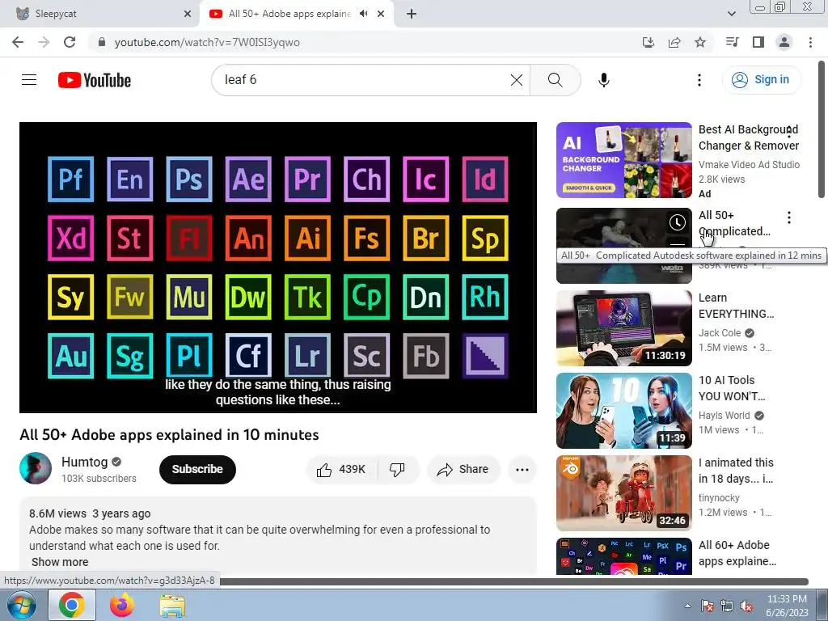
Task: Open options for Autodesk software video
Action: [x=789, y=217]
